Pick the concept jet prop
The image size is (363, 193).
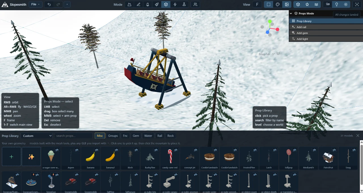tap(190, 158)
